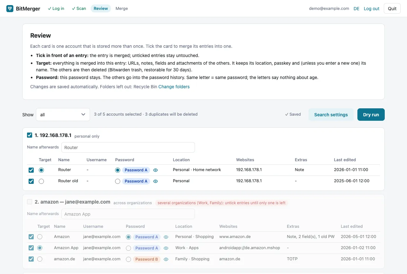The height and width of the screenshot is (274, 407).
Task: Open the Show filter dropdown
Action: point(63,115)
